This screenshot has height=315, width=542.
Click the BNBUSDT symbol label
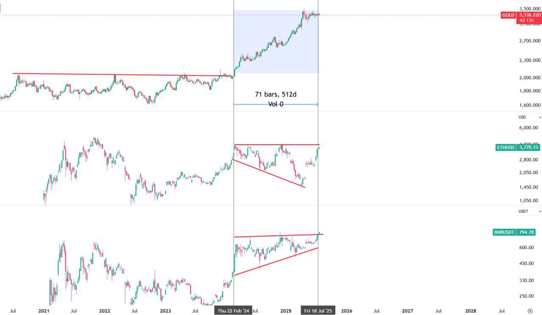click(x=504, y=232)
